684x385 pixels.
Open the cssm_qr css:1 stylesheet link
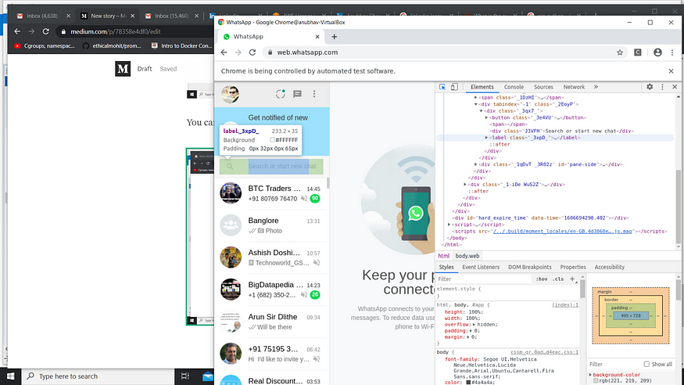point(544,352)
